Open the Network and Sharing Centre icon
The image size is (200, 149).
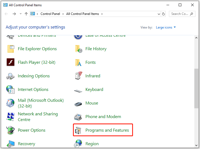pyautogui.click(x=10, y=117)
